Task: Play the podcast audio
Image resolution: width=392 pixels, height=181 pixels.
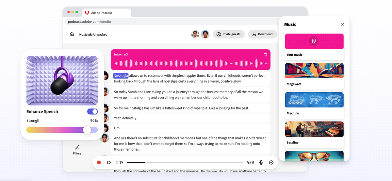Action: click(109, 162)
